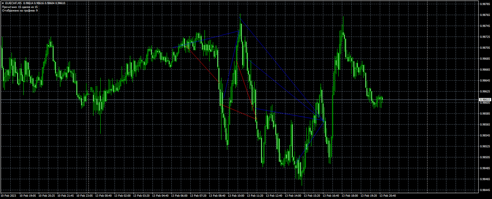
Task: Click price scale label 0.98765
Action: [484, 15]
